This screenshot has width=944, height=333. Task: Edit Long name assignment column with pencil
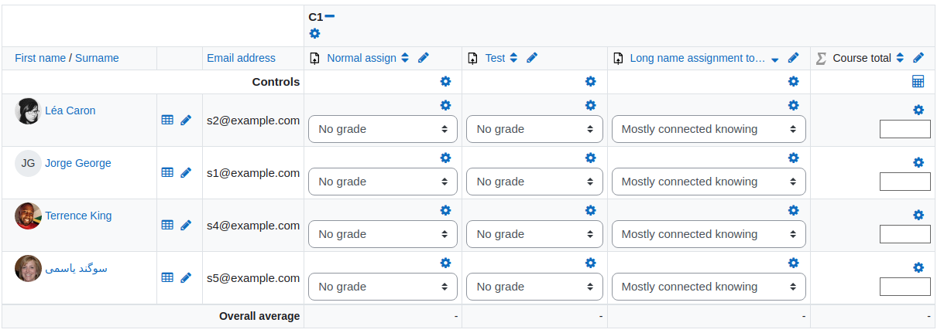[x=793, y=58]
